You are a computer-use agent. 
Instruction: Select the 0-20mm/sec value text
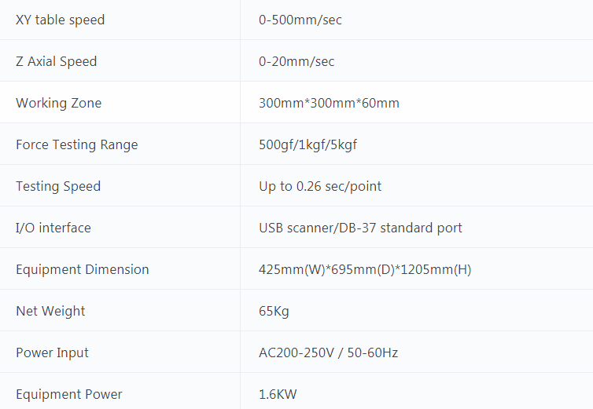click(296, 61)
